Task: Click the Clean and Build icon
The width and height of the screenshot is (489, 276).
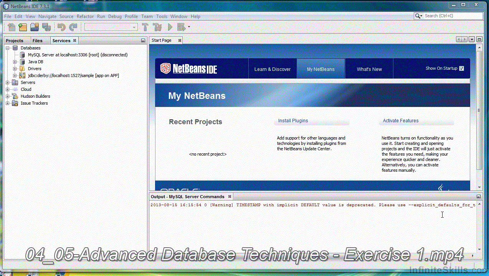Action: (x=157, y=27)
